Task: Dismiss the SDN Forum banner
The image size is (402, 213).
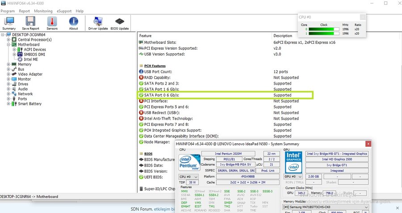Action: click(x=397, y=208)
